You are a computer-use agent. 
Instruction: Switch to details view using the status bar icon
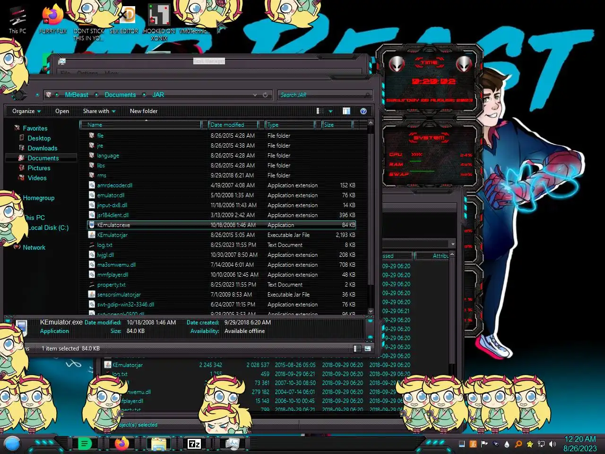tap(357, 349)
